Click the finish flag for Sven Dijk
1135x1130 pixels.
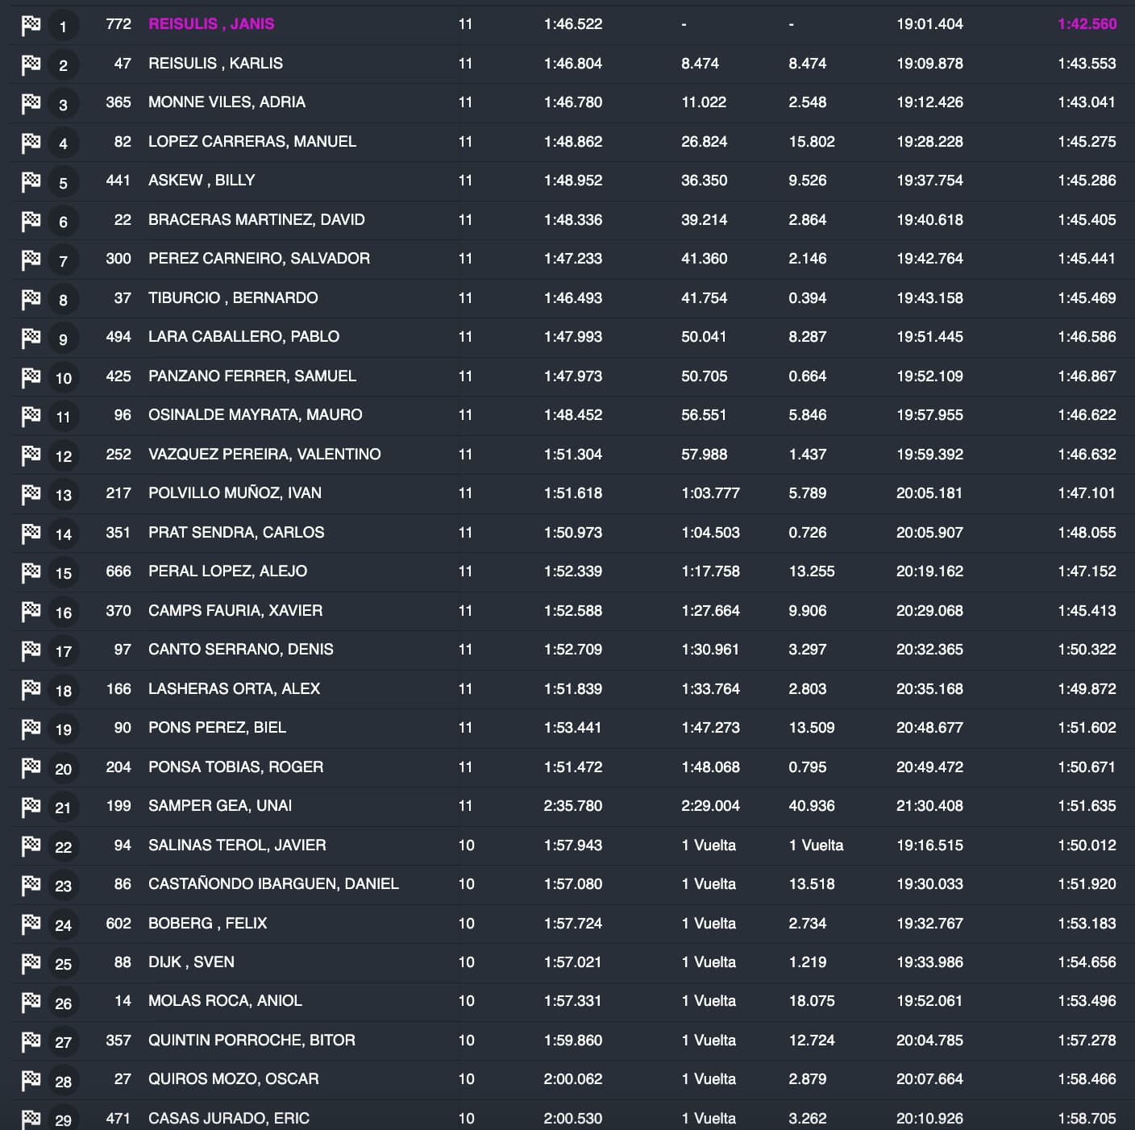pos(31,963)
